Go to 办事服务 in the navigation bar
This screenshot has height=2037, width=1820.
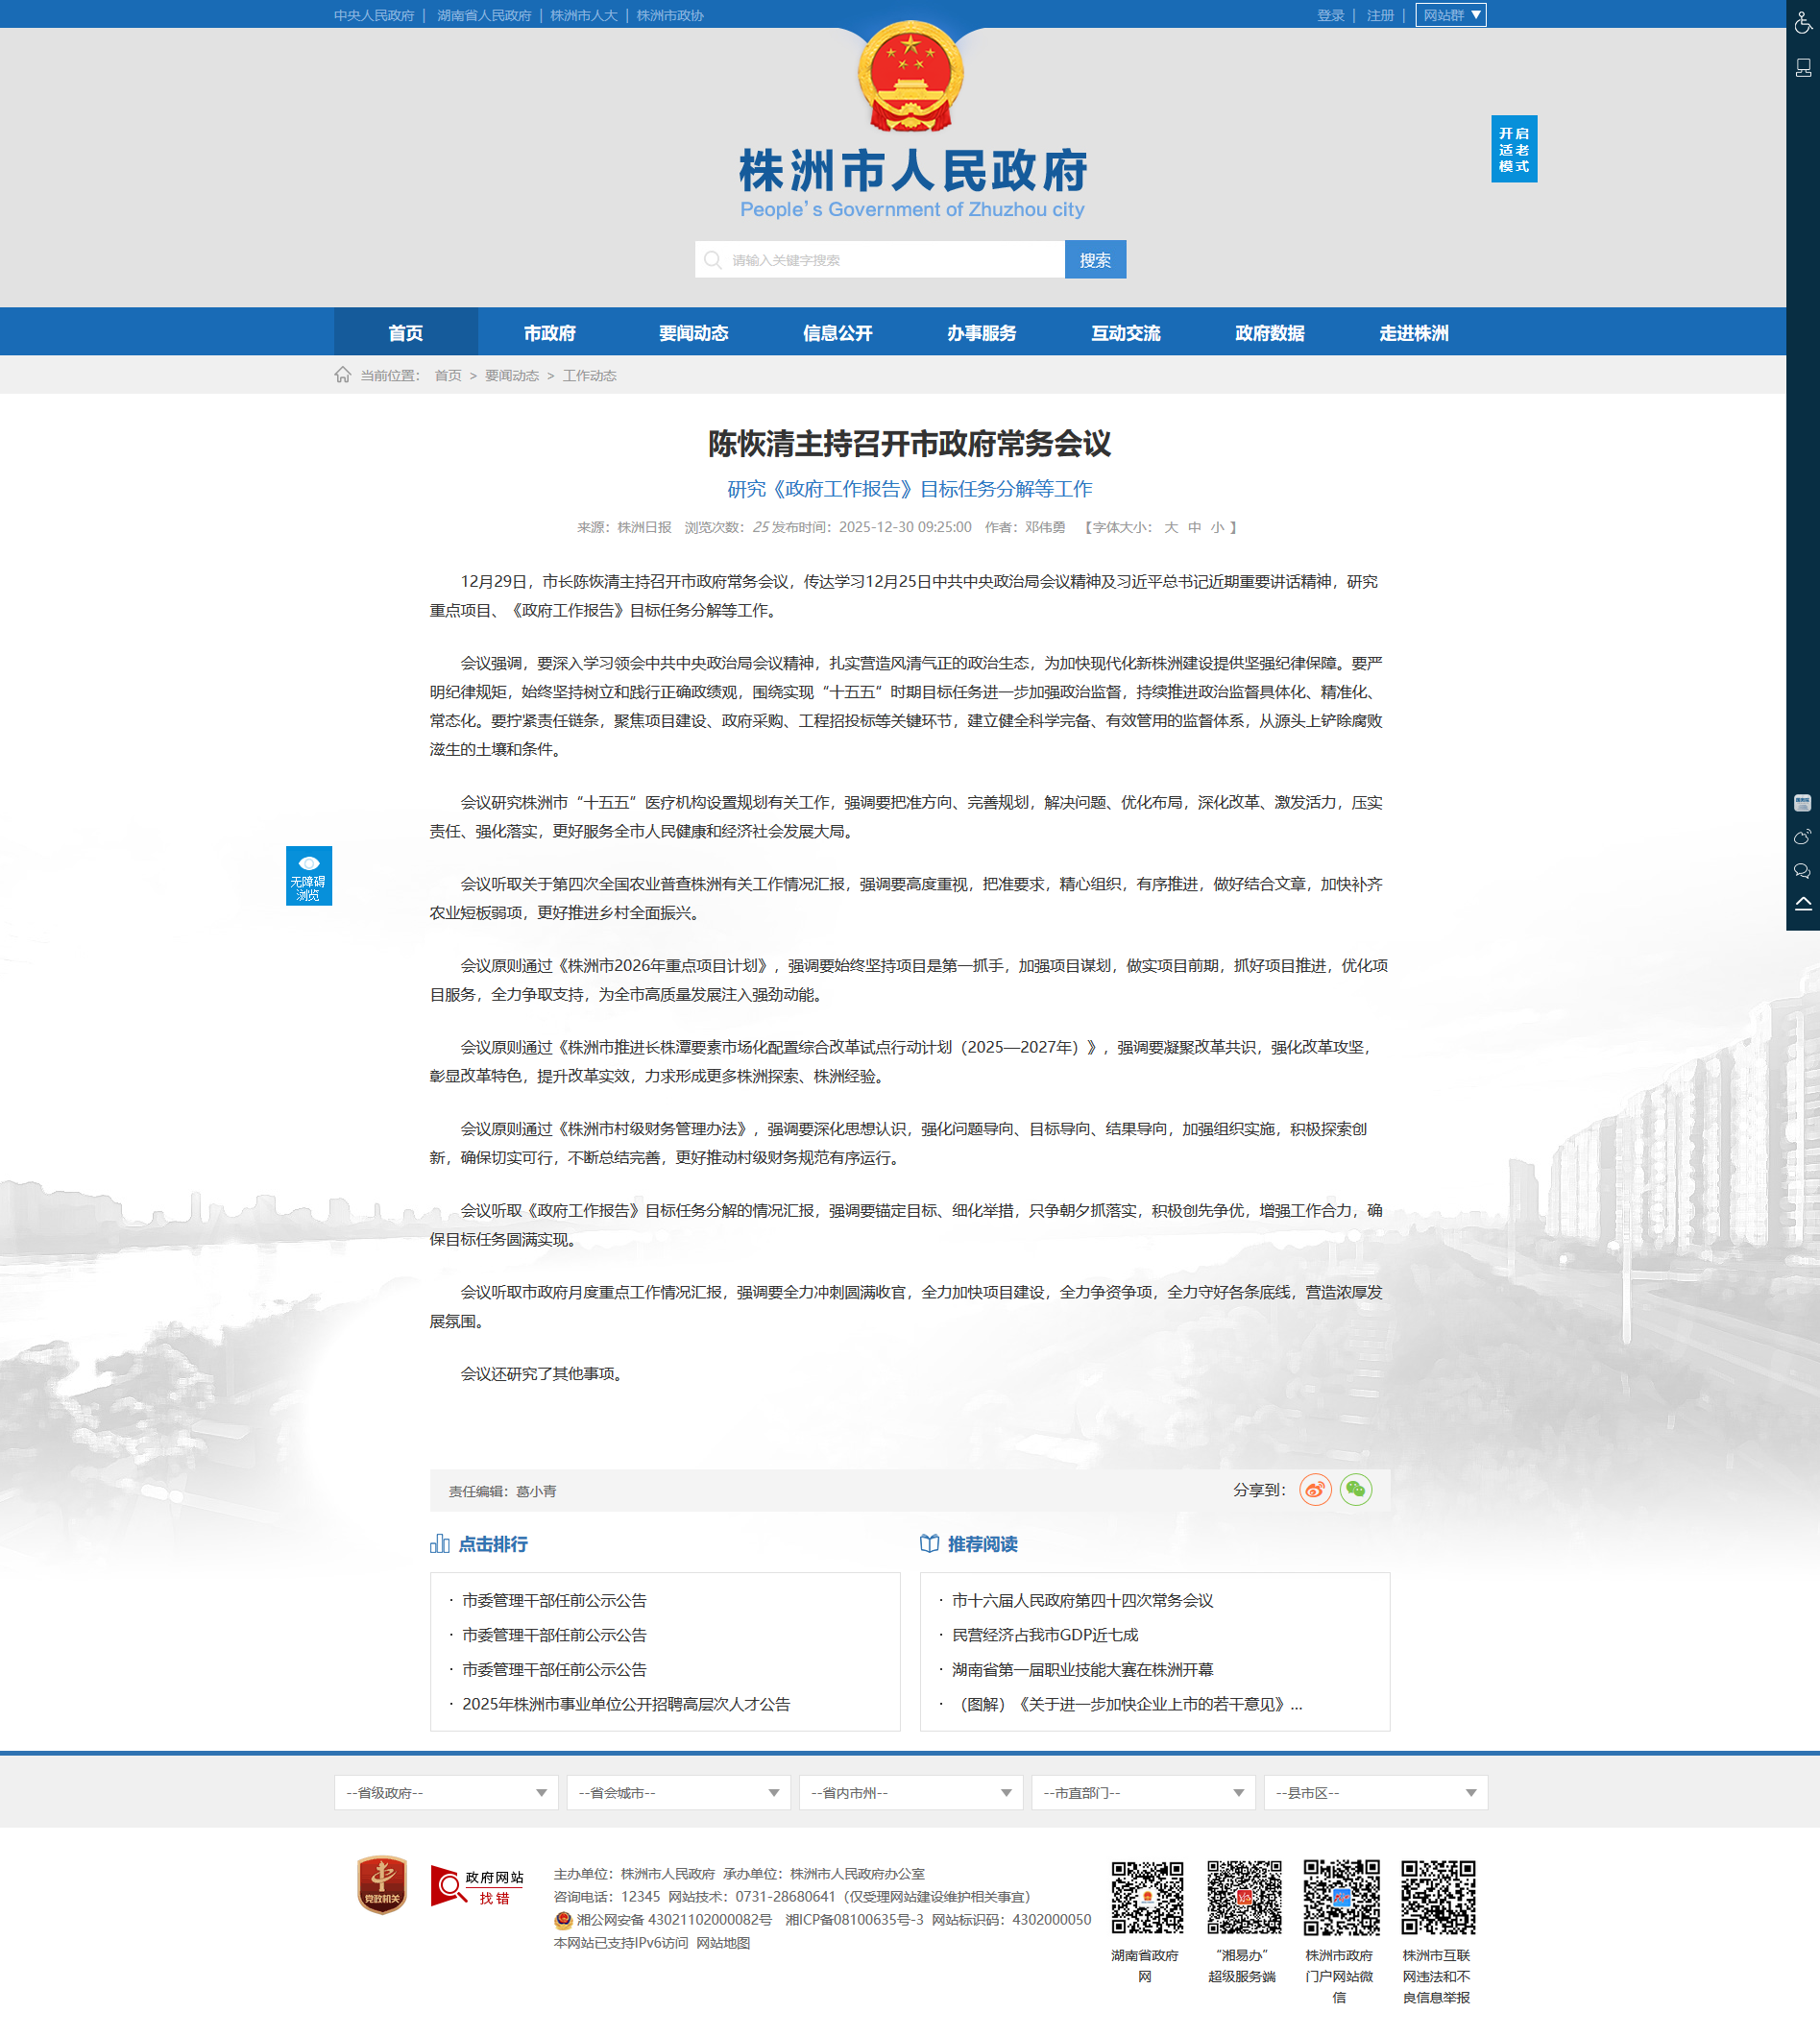pyautogui.click(x=981, y=333)
